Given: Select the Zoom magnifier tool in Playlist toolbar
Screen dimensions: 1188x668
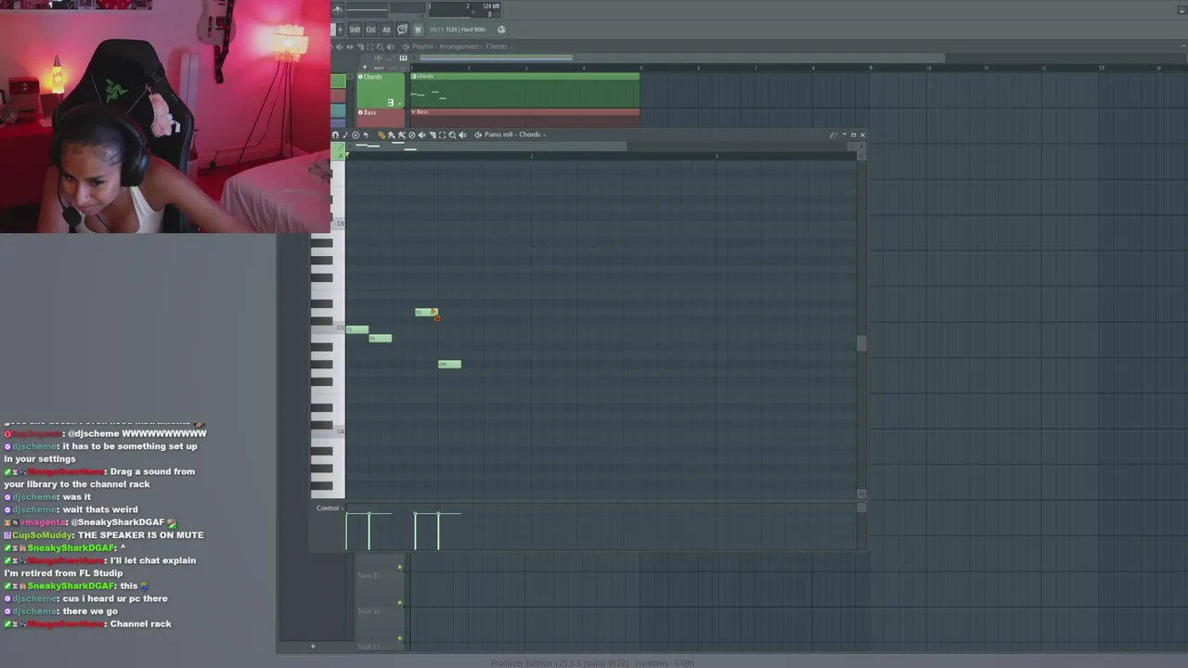Looking at the screenshot, I should [380, 46].
